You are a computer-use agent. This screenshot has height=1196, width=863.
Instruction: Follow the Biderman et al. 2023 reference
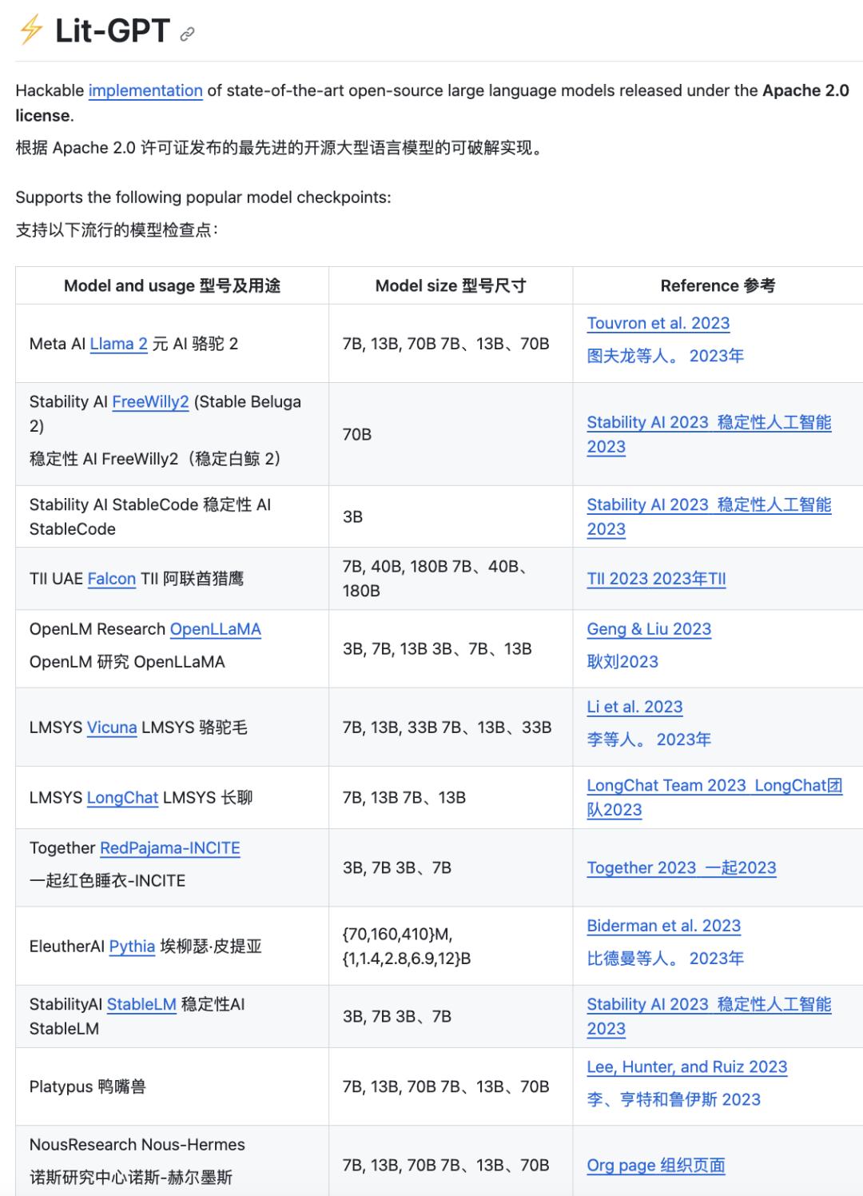click(x=664, y=926)
